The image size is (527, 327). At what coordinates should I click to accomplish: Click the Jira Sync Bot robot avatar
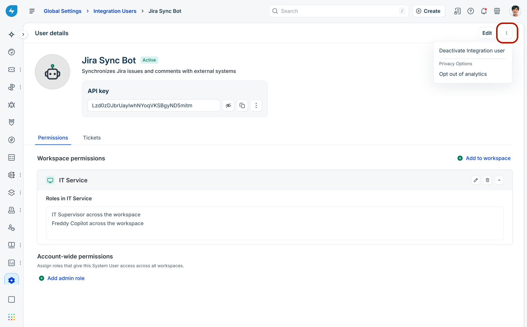[53, 72]
